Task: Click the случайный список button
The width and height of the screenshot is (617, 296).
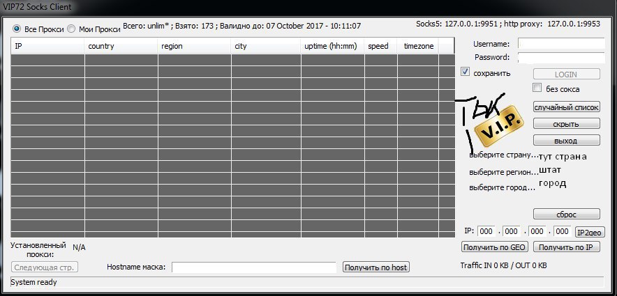Action: point(566,107)
